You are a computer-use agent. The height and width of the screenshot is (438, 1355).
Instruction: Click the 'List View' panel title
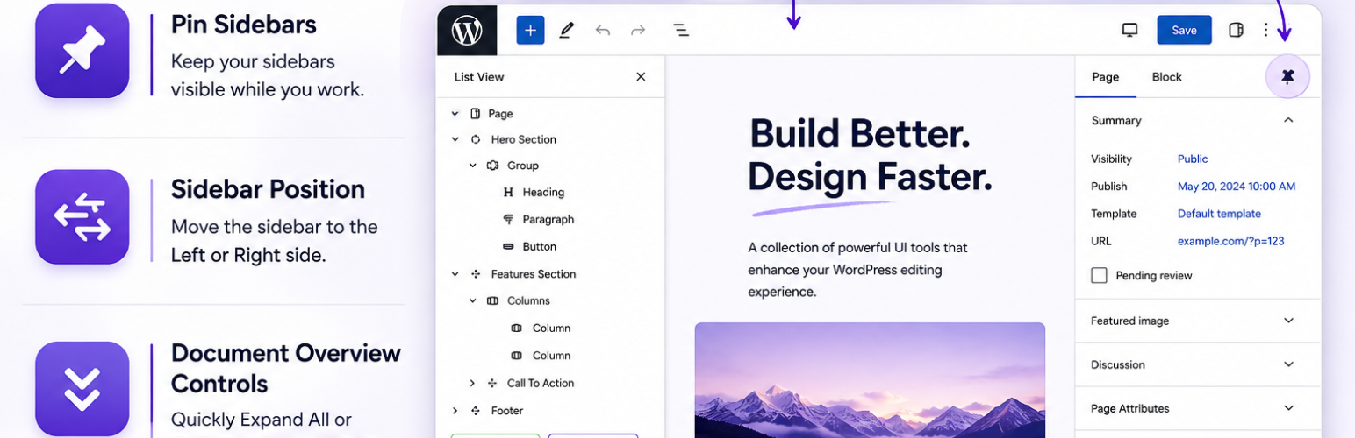point(479,77)
